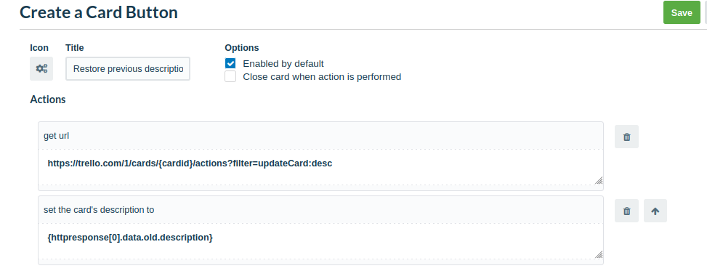Screen dimensions: 707x279
Task: Select the get url action header
Action: click(320, 136)
